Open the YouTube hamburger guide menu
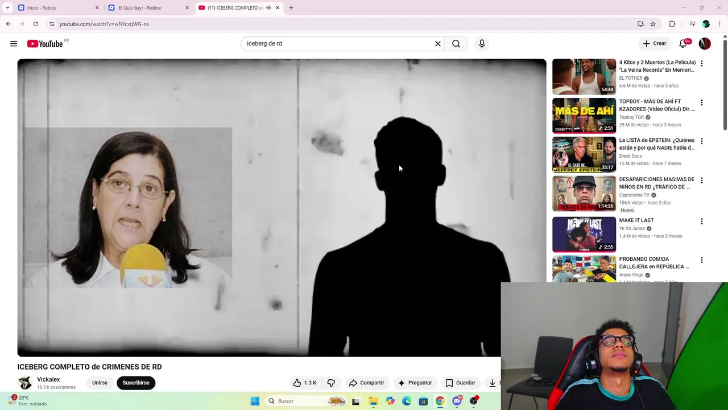This screenshot has height=410, width=728. pos(14,44)
